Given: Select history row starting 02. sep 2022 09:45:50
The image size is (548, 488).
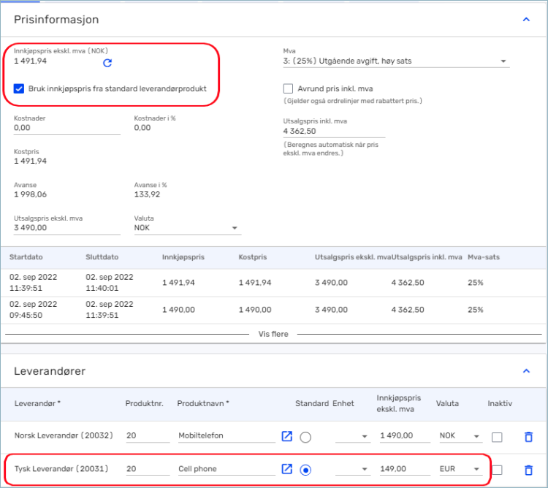Looking at the screenshot, I should tap(273, 310).
